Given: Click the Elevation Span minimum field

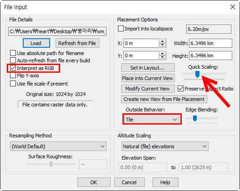Looking at the screenshot, I should [x=143, y=167].
